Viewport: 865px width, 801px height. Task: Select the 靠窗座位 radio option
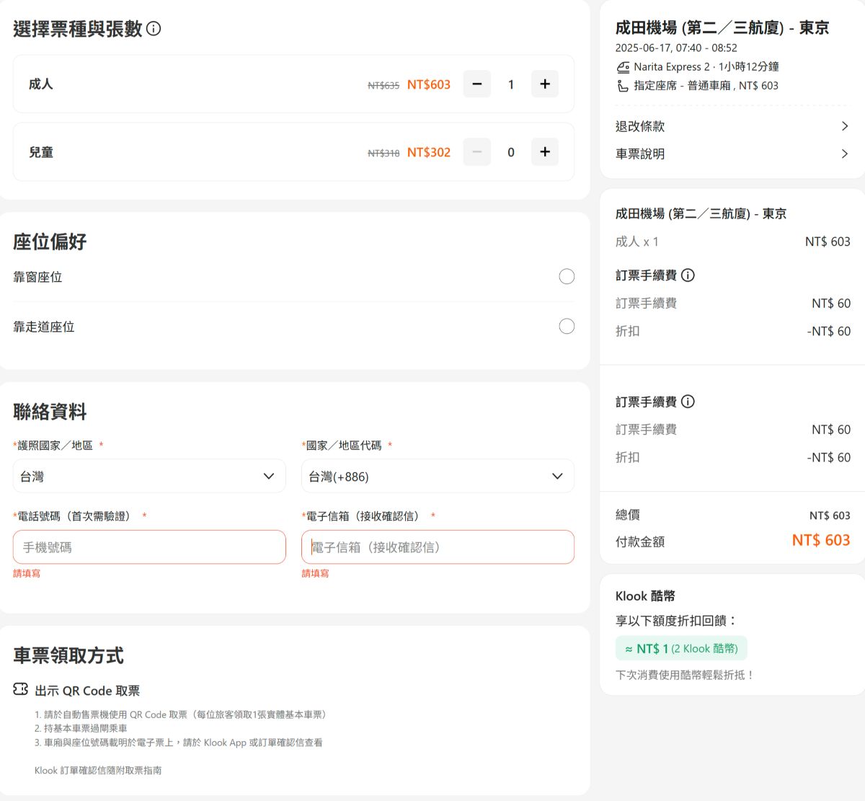point(567,277)
